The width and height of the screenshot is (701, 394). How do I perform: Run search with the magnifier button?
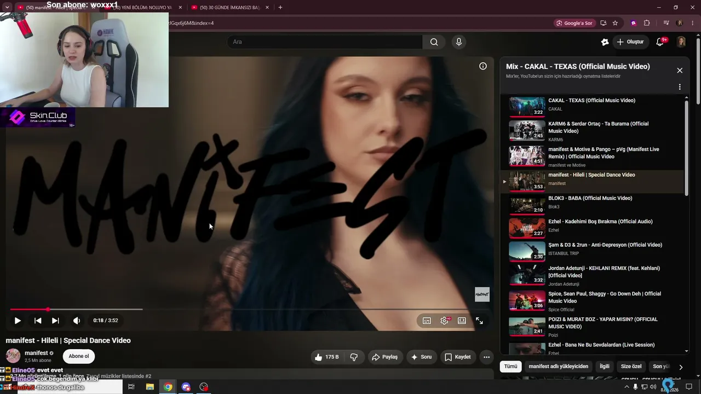[x=434, y=42]
